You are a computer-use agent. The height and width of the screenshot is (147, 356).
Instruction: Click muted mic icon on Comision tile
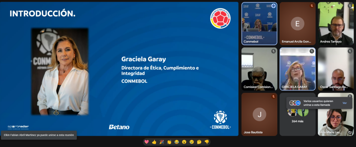(273, 51)
